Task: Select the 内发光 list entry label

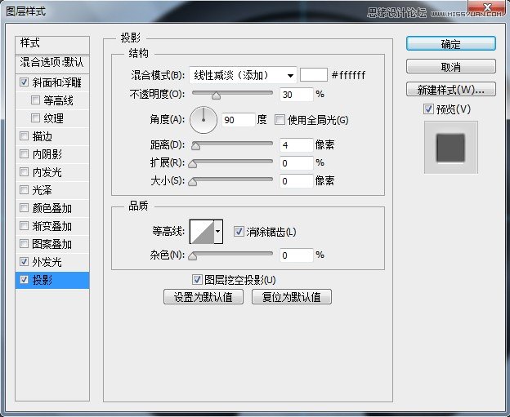Action: [47, 172]
